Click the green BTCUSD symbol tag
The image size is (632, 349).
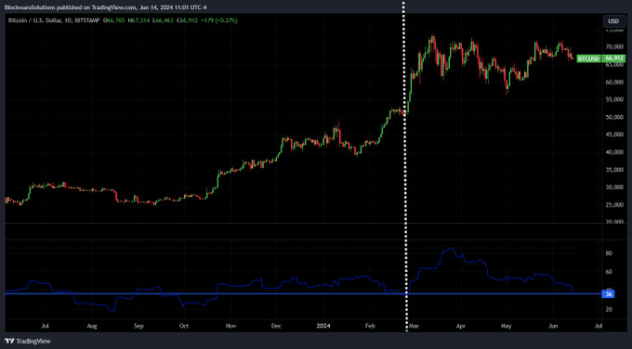[x=588, y=58]
